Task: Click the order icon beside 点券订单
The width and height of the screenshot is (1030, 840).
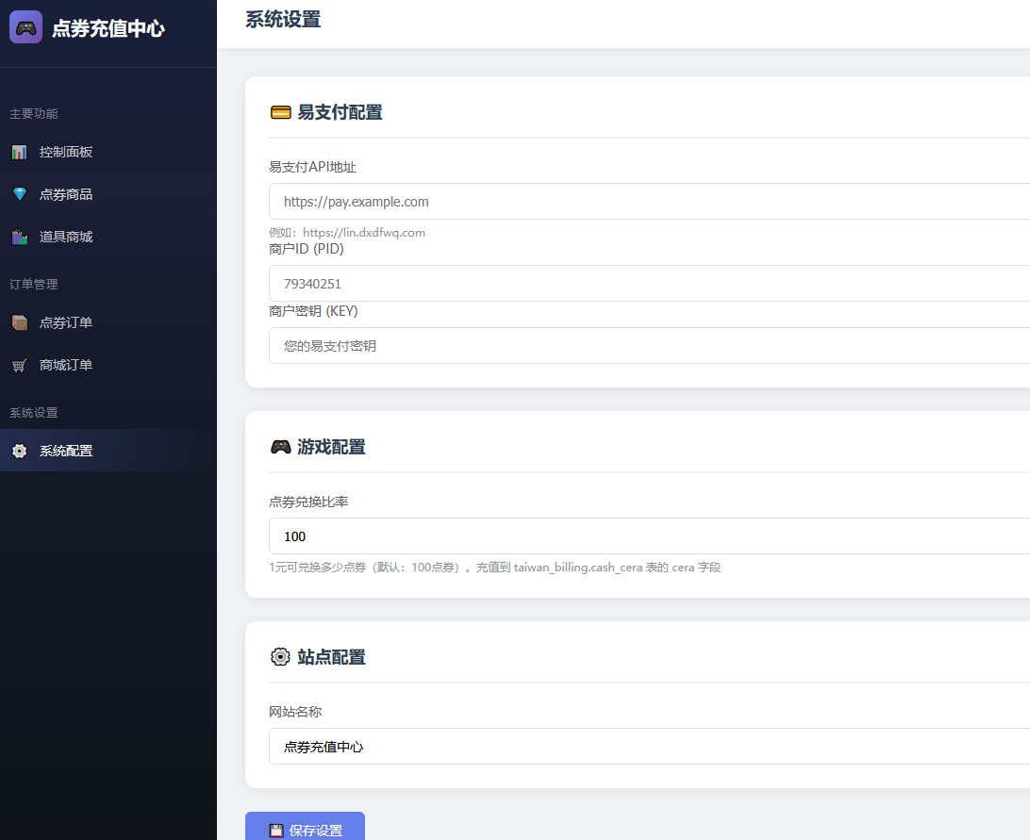Action: click(19, 322)
